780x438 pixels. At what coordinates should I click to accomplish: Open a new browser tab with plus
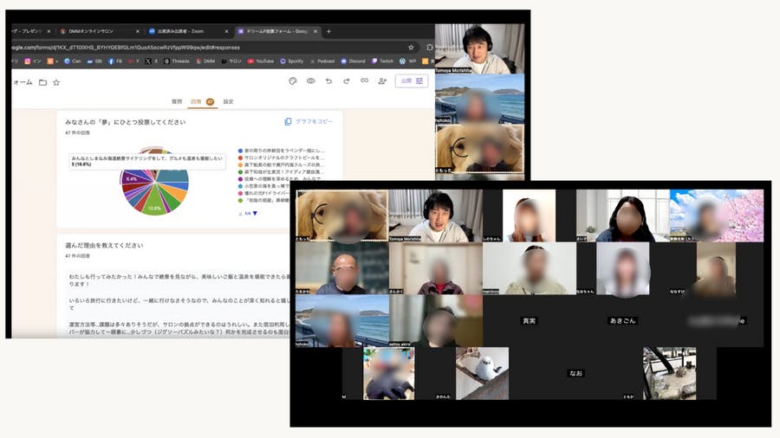tap(328, 31)
